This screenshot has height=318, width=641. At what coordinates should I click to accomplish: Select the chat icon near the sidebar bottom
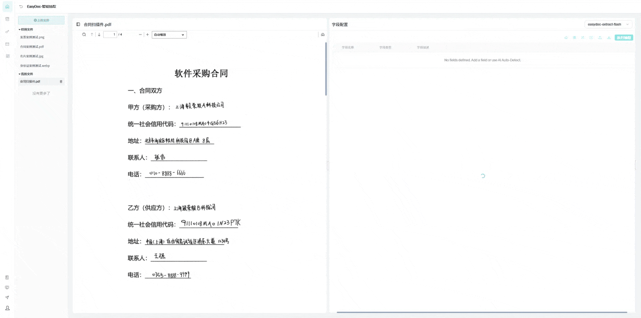(7, 287)
